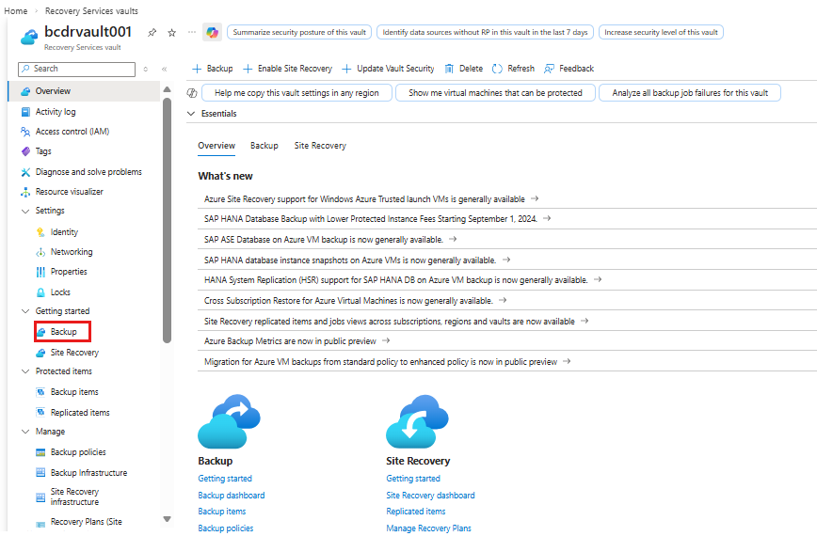The width and height of the screenshot is (817, 536).
Task: Click Show me virtual machines that can be protected
Action: point(495,93)
